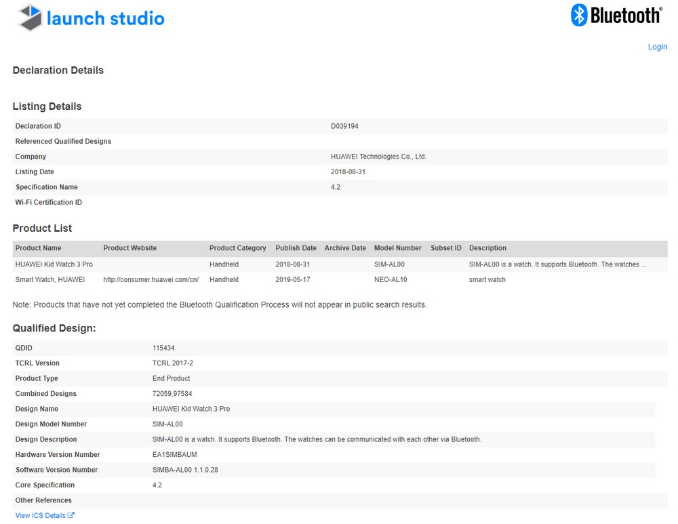Click the Listing Date value 2018-08-31
678x524 pixels.
[x=348, y=172]
